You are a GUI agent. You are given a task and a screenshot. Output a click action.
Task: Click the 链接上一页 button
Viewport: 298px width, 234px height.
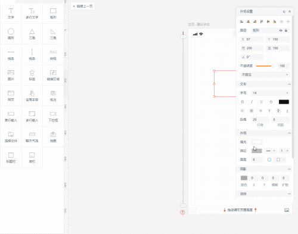(x=83, y=6)
